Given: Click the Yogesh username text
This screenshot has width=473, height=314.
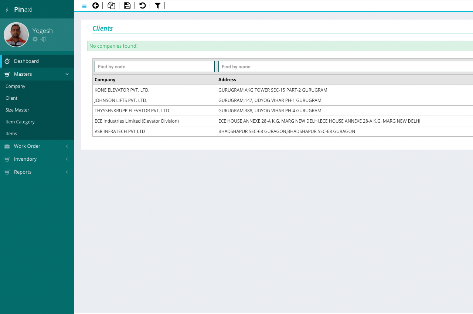Looking at the screenshot, I should [42, 31].
